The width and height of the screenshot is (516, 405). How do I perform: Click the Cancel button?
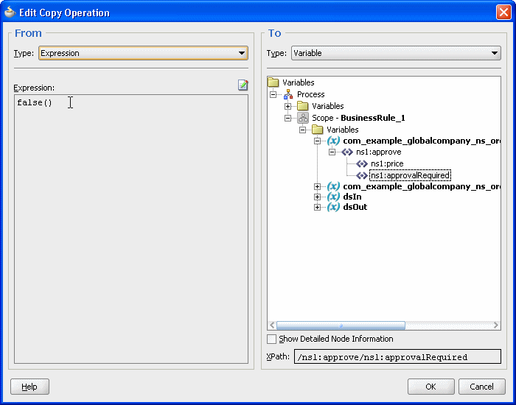coord(482,387)
